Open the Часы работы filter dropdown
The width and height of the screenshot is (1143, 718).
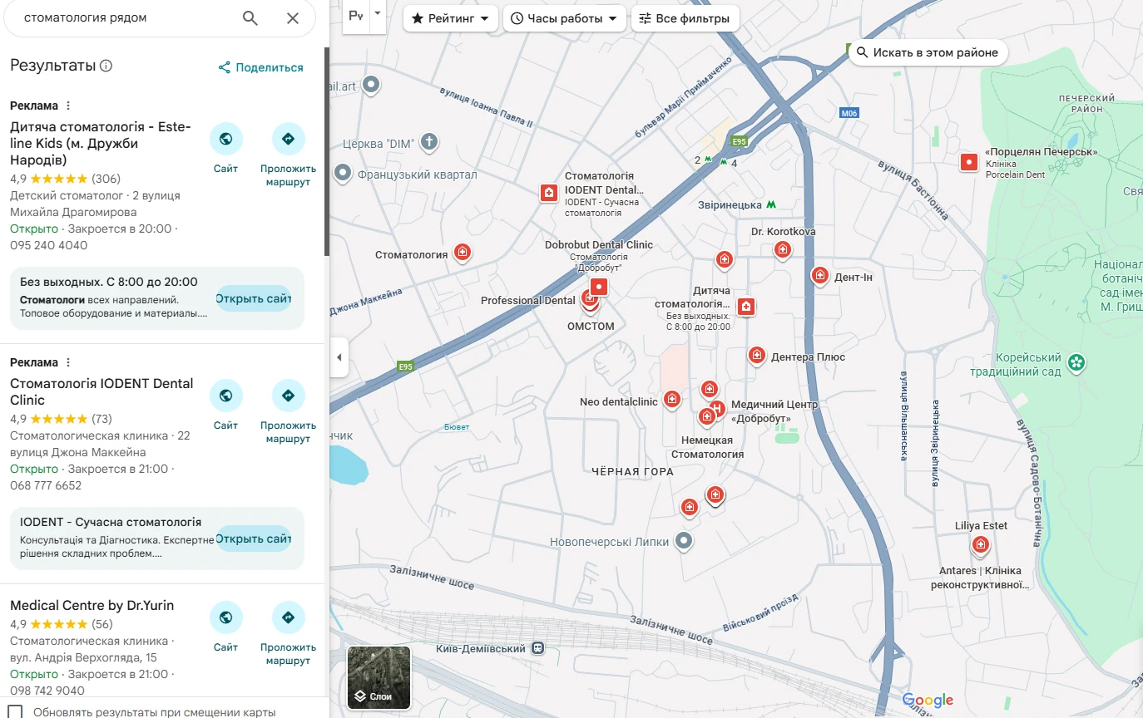[x=565, y=18]
